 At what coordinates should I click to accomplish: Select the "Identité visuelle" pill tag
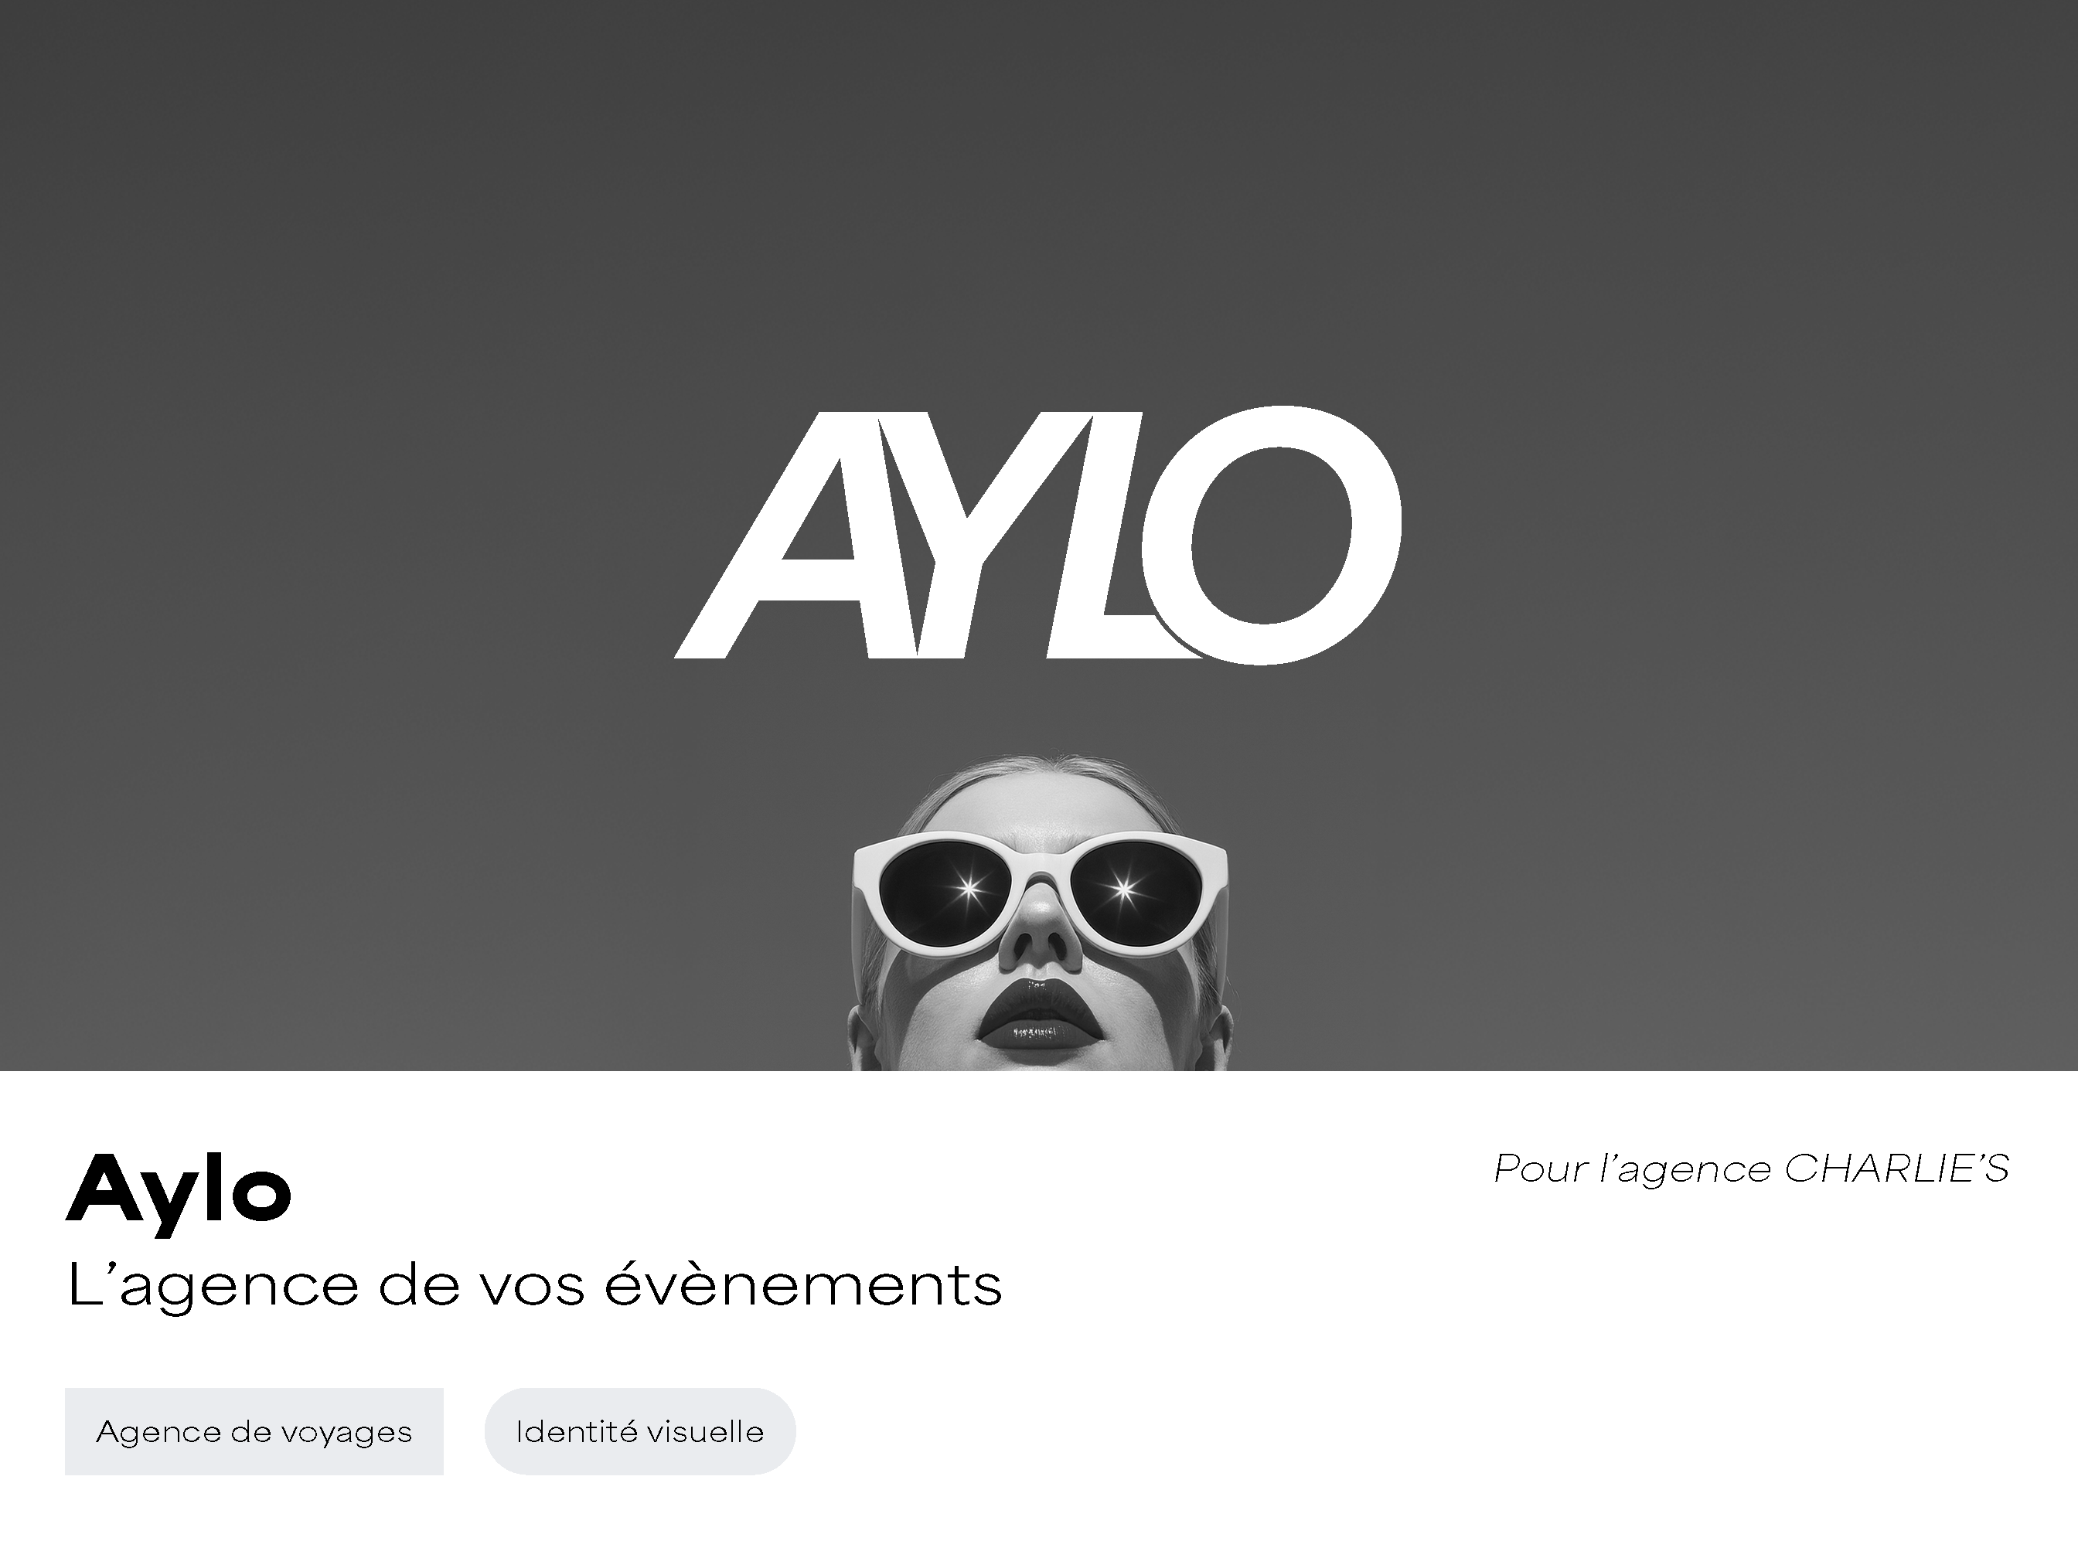coord(640,1431)
